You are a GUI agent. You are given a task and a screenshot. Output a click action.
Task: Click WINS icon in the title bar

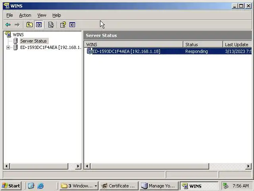click(x=6, y=6)
